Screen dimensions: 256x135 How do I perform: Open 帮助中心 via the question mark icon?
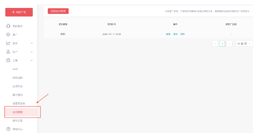pos(8,129)
